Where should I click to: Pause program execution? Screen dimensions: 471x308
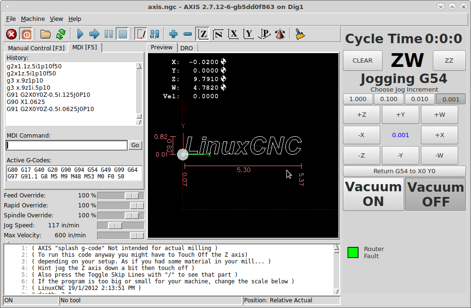(x=109, y=34)
